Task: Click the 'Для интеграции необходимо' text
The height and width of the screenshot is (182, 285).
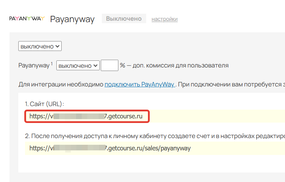Action: tap(61, 84)
